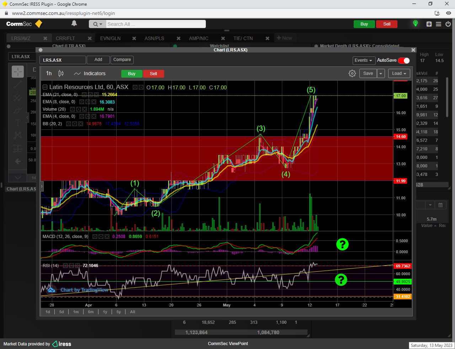
Task: Toggle the AutoSave switch
Action: point(404,60)
